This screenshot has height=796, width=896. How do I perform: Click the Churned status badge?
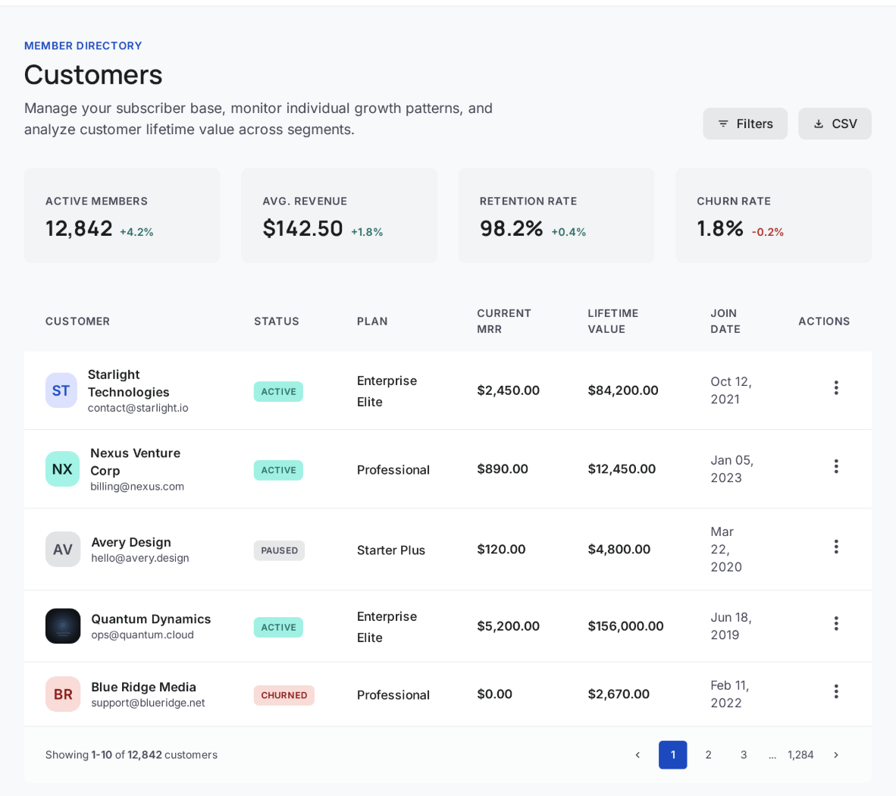pos(284,695)
